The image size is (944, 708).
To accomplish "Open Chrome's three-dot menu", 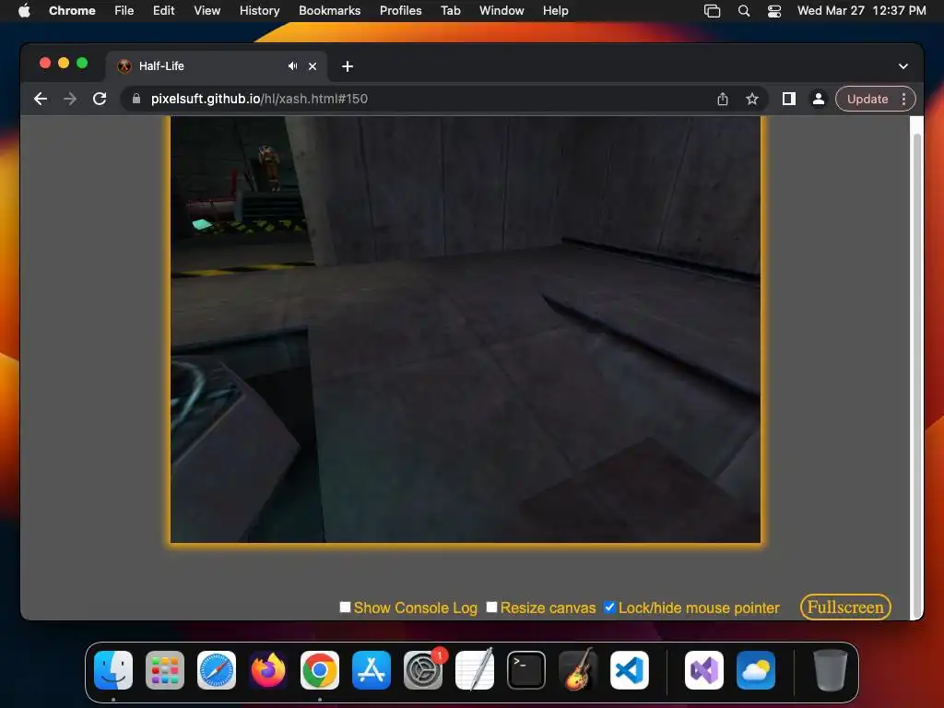I will click(x=903, y=99).
